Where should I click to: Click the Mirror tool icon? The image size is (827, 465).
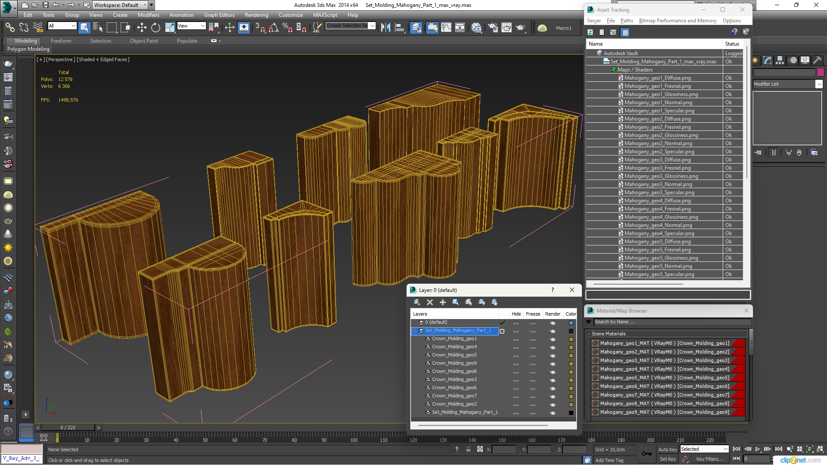(386, 28)
